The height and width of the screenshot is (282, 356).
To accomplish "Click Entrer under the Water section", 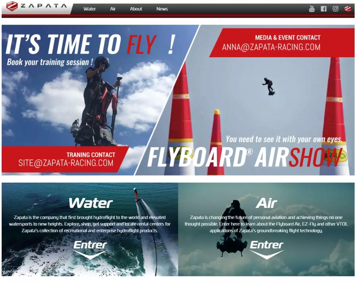I will [x=90, y=245].
